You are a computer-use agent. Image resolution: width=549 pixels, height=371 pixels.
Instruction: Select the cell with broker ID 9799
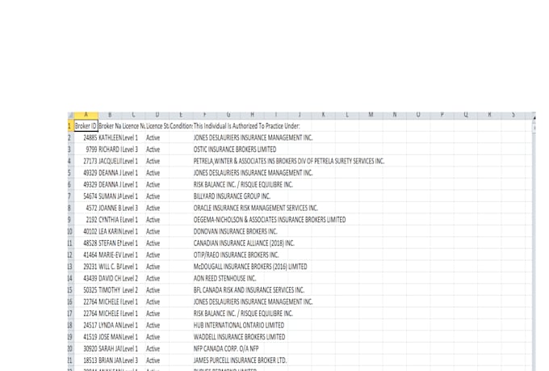click(86, 150)
